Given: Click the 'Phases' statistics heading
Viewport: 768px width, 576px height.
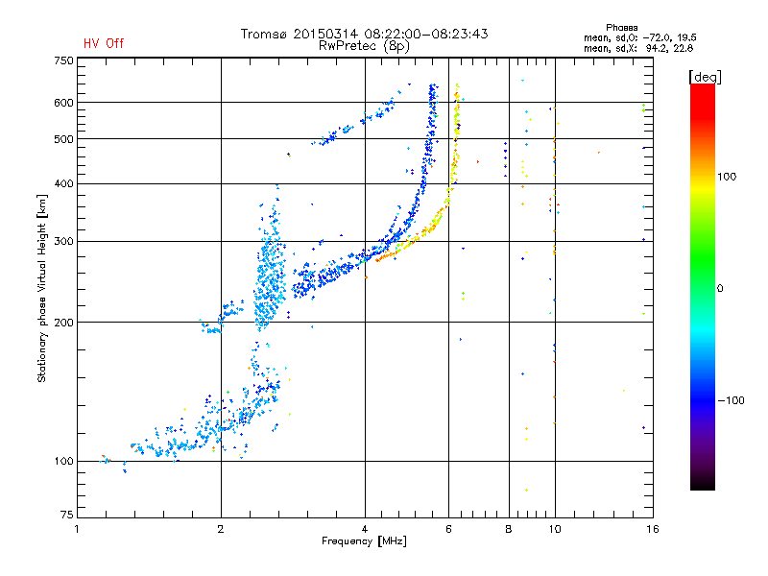Looking at the screenshot, I should [x=621, y=28].
